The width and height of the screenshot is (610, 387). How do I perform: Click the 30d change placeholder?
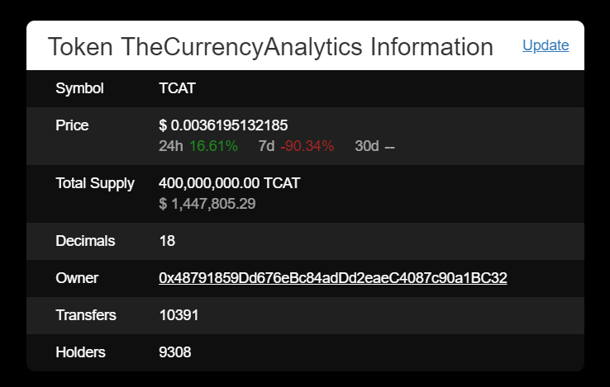pyautogui.click(x=389, y=147)
